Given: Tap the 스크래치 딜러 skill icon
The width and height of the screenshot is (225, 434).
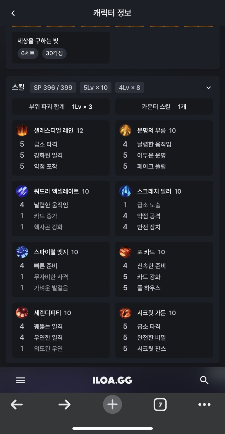Looking at the screenshot, I should tap(125, 191).
